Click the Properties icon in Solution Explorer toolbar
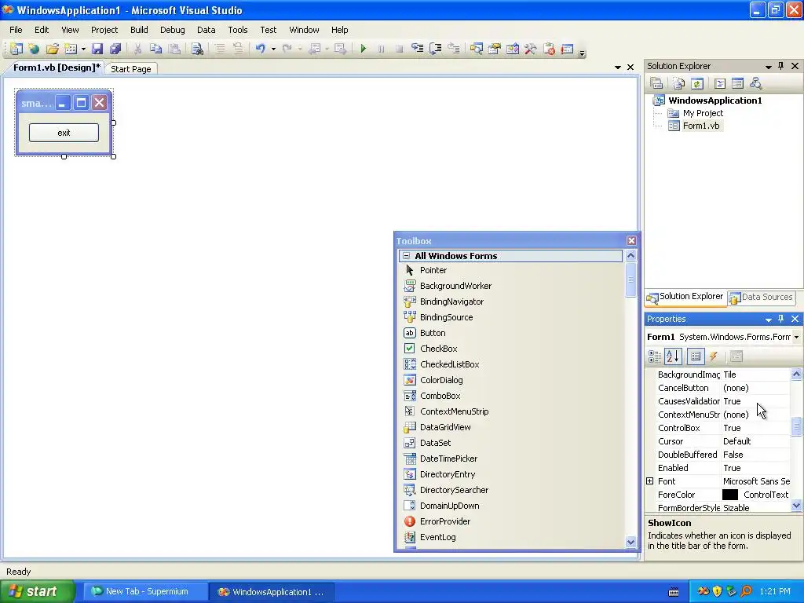The image size is (804, 603). point(656,83)
